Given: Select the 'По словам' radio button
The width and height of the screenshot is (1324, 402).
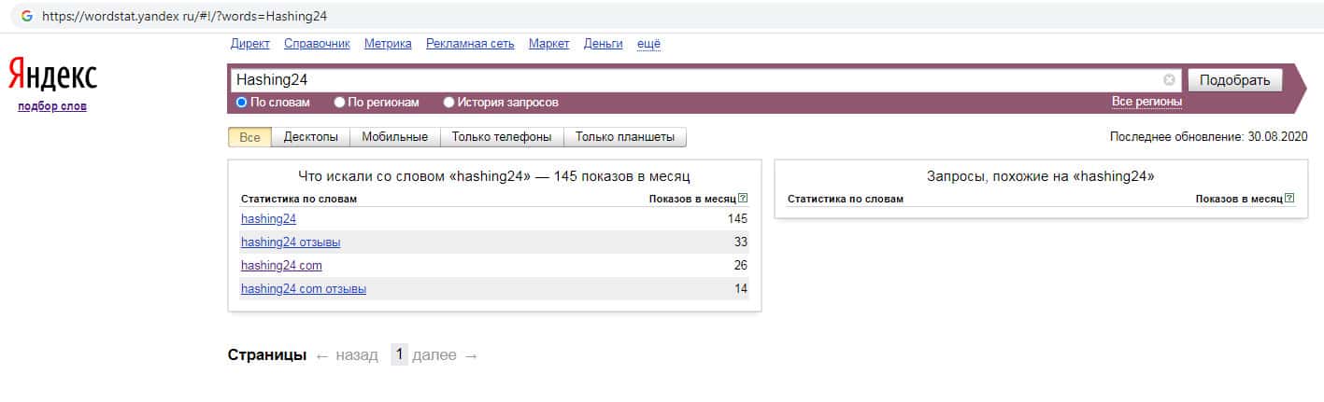Looking at the screenshot, I should pyautogui.click(x=241, y=103).
